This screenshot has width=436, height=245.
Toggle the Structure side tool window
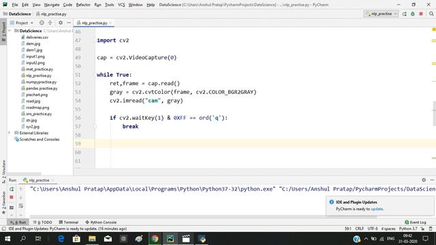click(x=3, y=171)
